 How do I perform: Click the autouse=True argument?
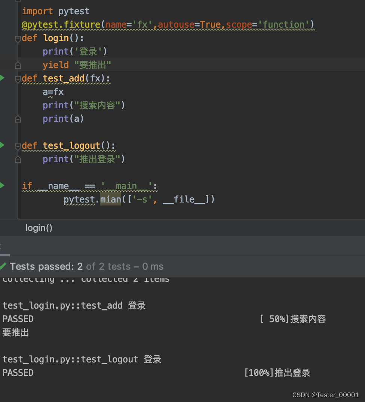click(x=189, y=25)
